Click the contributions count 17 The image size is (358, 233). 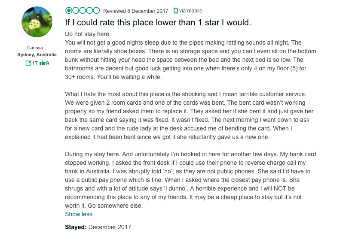click(x=35, y=64)
